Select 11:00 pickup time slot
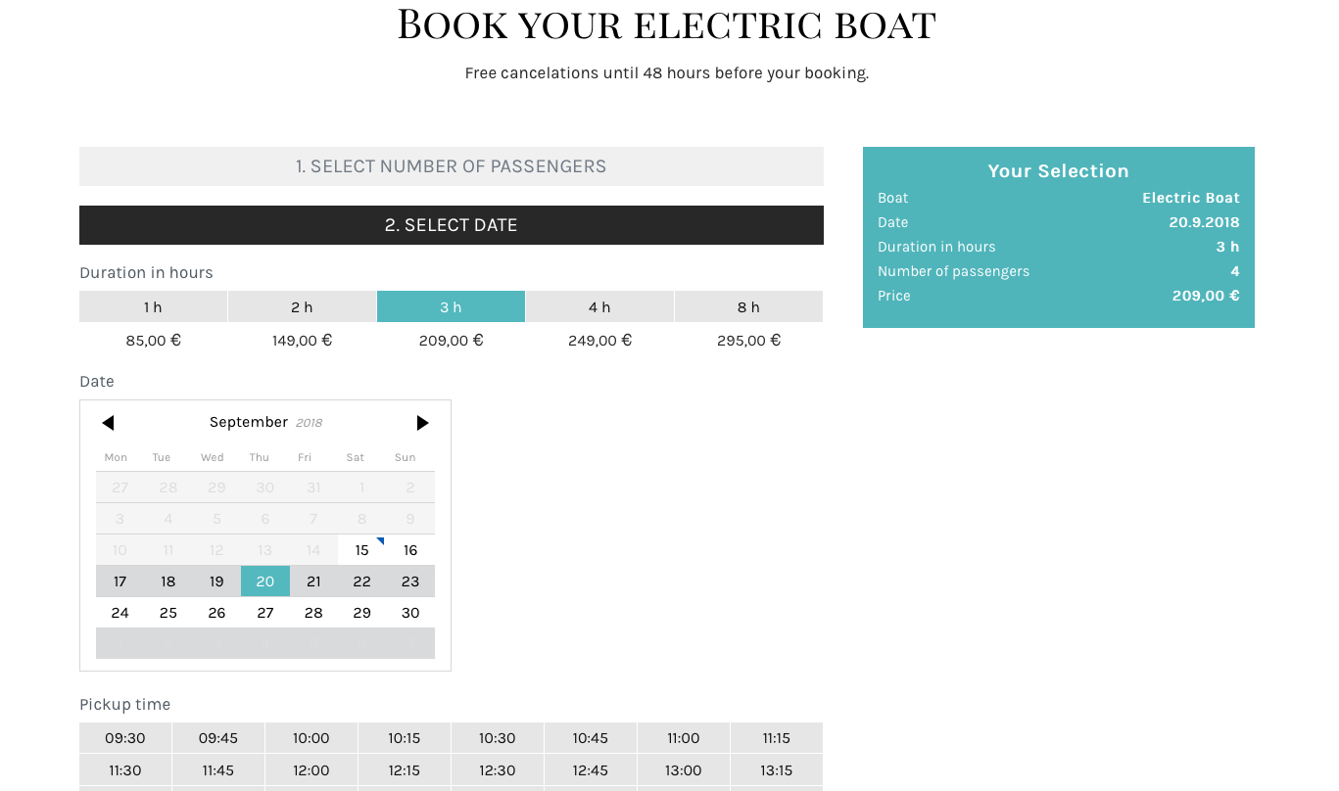Image resolution: width=1339 pixels, height=791 pixels. pos(684,738)
